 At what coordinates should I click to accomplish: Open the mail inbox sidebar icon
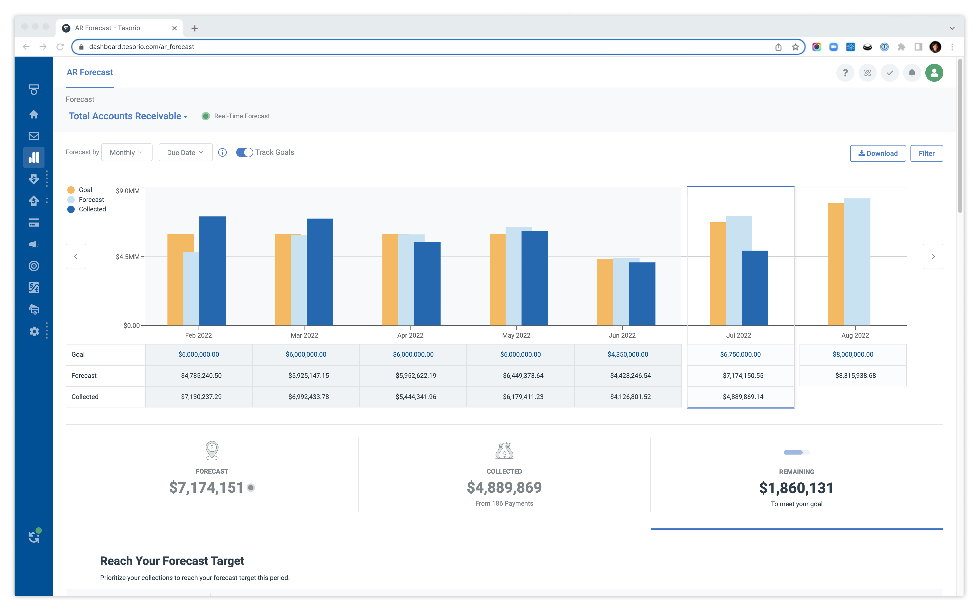(34, 136)
